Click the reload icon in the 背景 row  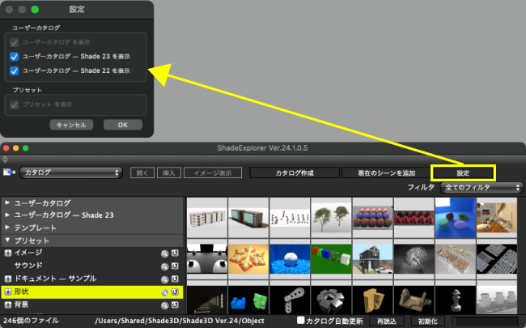175,305
